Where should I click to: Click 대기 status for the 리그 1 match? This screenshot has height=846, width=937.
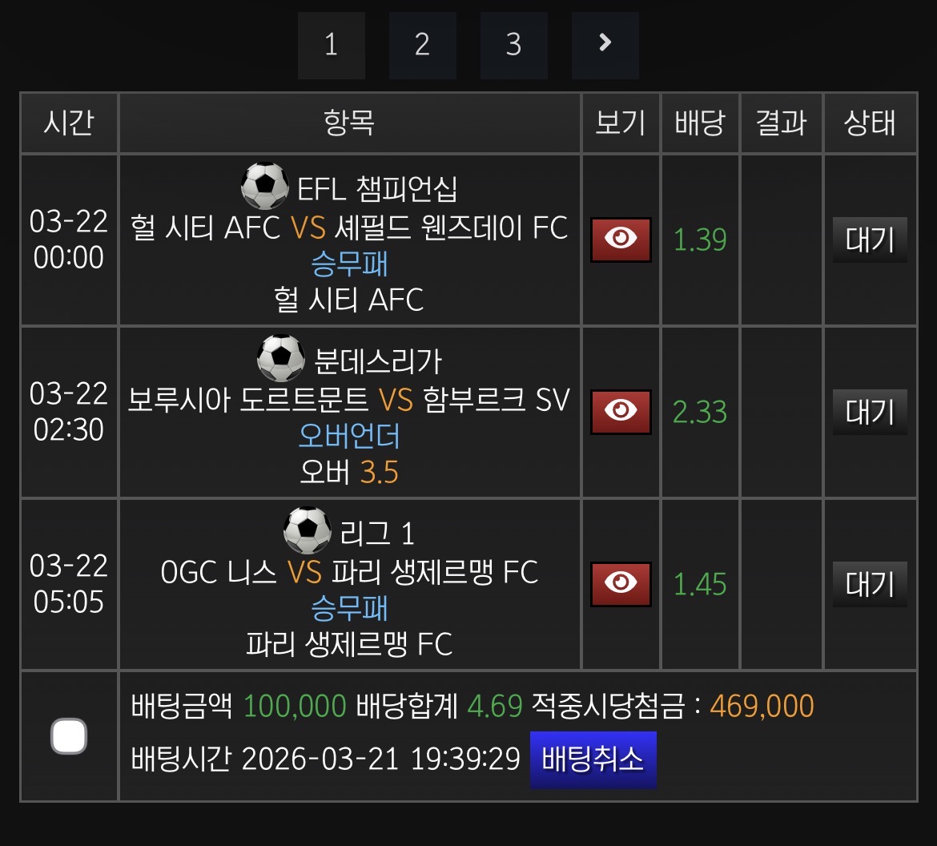coord(869,584)
